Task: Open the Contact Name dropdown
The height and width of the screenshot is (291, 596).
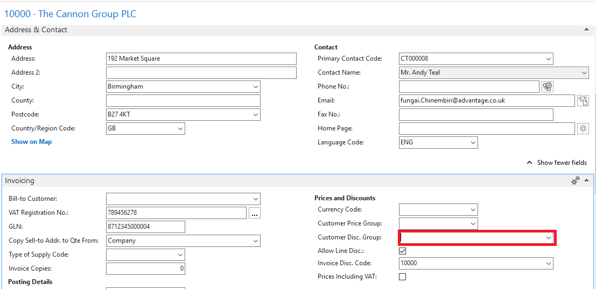Action: click(584, 73)
